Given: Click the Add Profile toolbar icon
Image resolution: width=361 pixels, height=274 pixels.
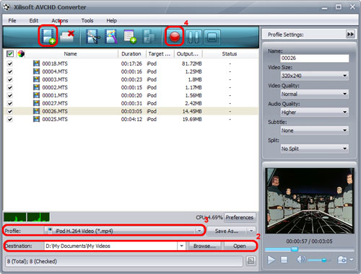Looking at the screenshot, I should [130, 37].
